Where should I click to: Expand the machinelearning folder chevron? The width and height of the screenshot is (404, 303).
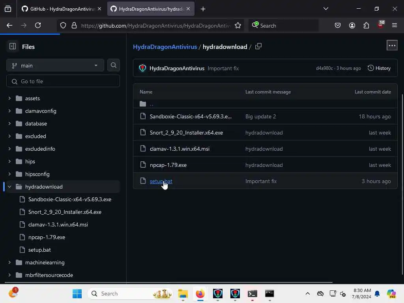tap(9, 262)
